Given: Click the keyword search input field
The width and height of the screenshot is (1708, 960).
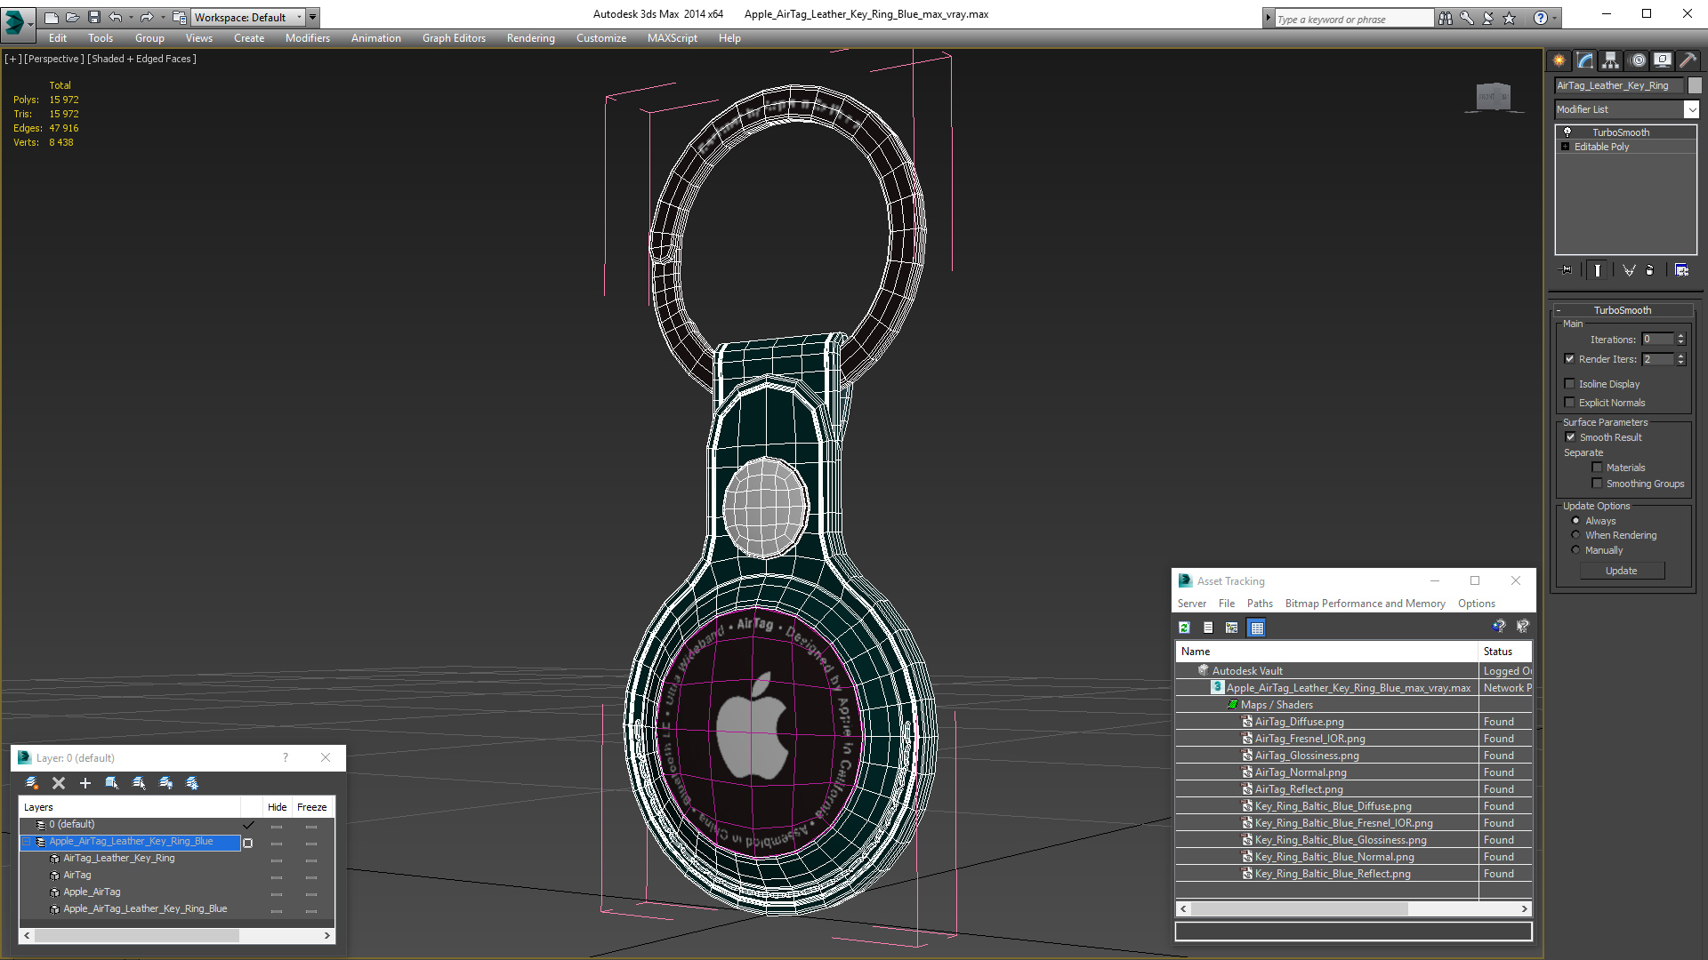Looking at the screenshot, I should pos(1353,19).
